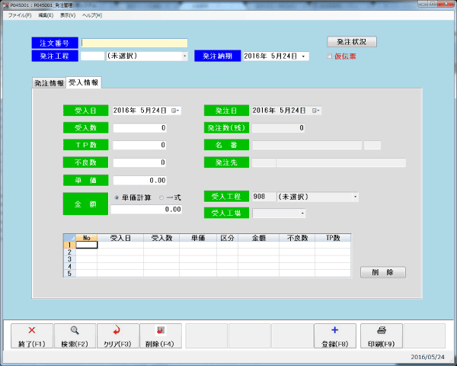Toggle the 仮伝票 checkbox
This screenshot has height=366, width=457.
tap(329, 56)
